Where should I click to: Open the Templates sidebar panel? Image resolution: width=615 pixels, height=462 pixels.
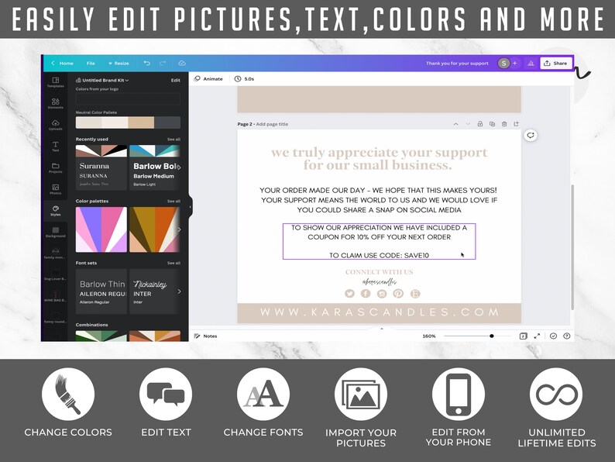coord(55,82)
